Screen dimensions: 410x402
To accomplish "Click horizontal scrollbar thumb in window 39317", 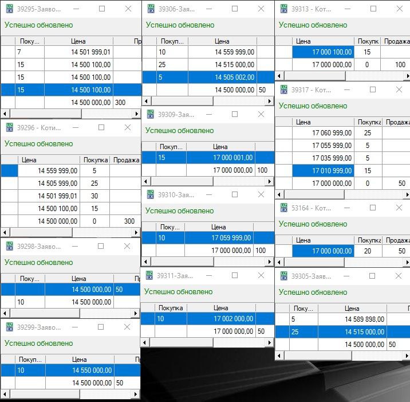I will pos(314,194).
